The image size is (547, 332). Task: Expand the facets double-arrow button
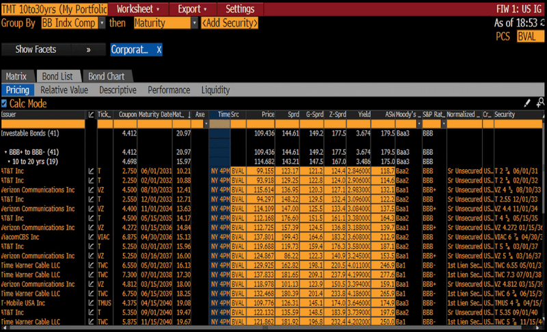pos(88,49)
